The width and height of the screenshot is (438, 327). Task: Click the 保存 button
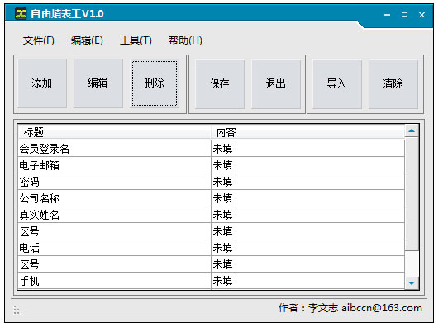[220, 83]
